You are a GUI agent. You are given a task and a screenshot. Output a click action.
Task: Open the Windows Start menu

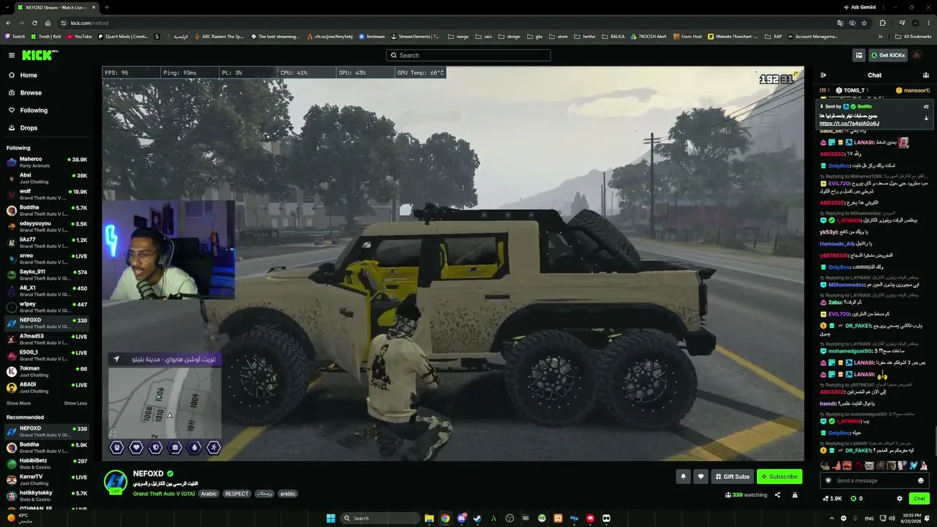pos(331,518)
